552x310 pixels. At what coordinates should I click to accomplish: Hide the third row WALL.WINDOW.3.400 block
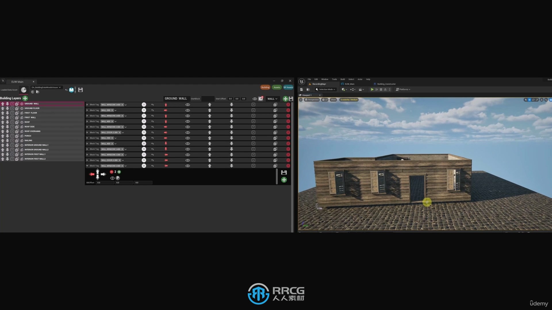point(188,116)
